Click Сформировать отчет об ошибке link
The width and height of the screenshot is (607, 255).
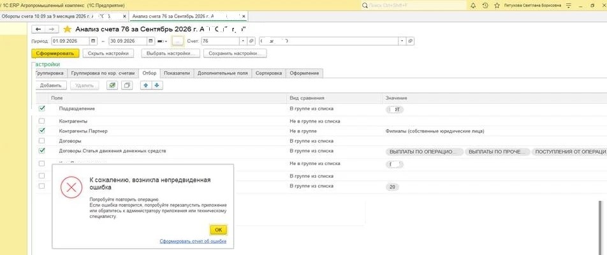point(193,242)
